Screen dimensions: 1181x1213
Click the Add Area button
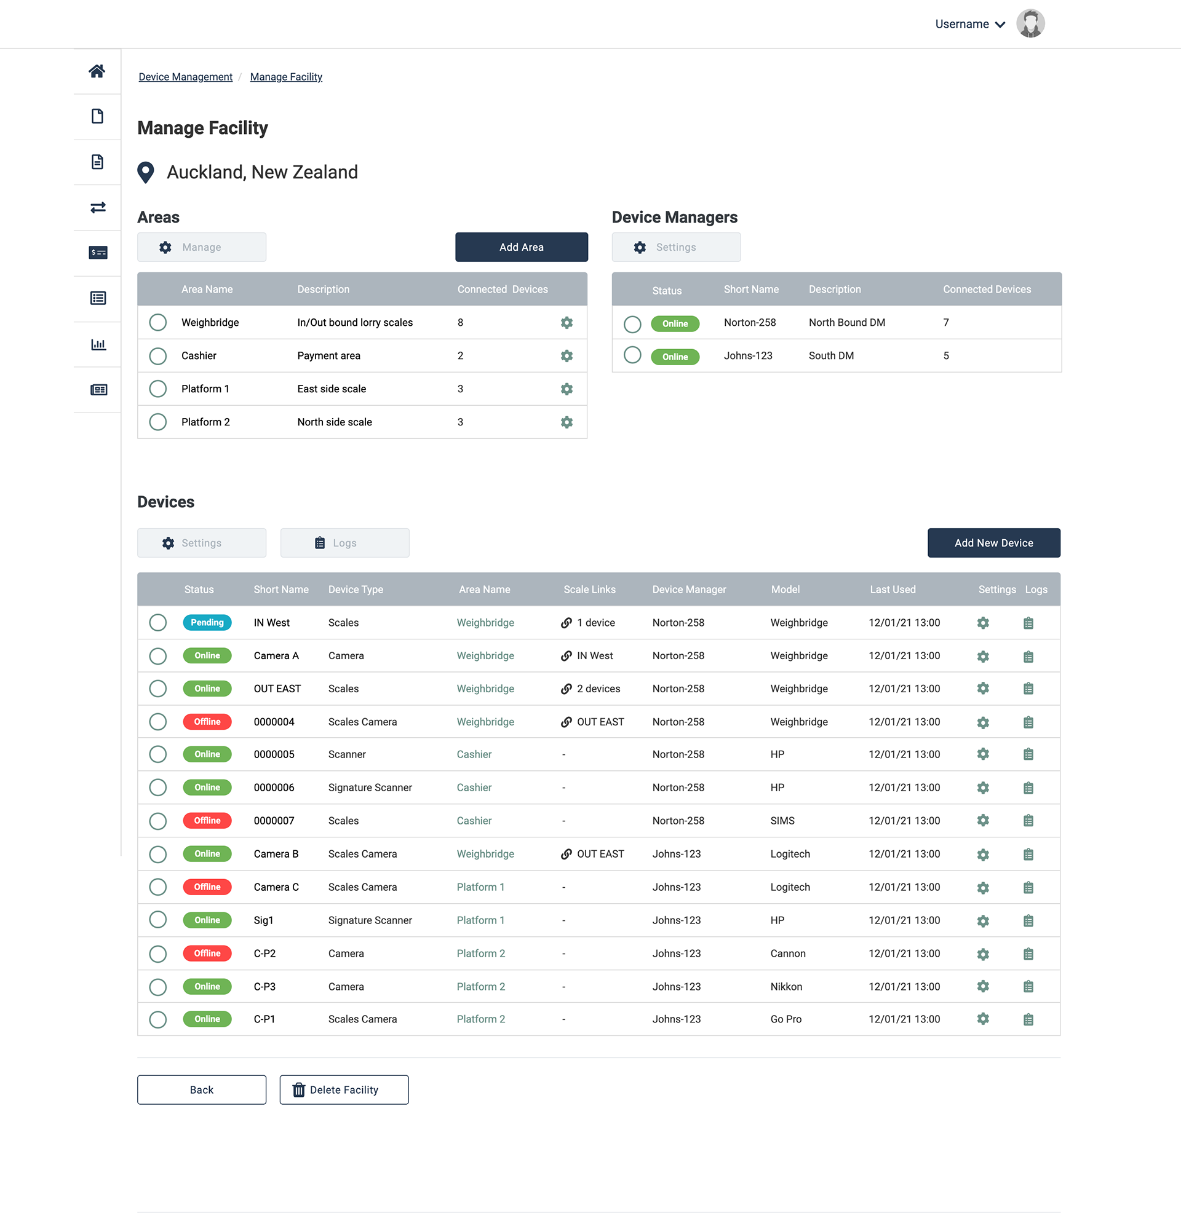tap(521, 247)
